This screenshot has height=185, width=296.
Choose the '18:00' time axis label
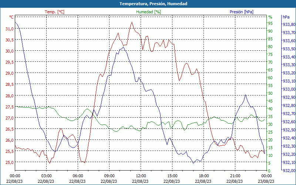tap(204, 176)
